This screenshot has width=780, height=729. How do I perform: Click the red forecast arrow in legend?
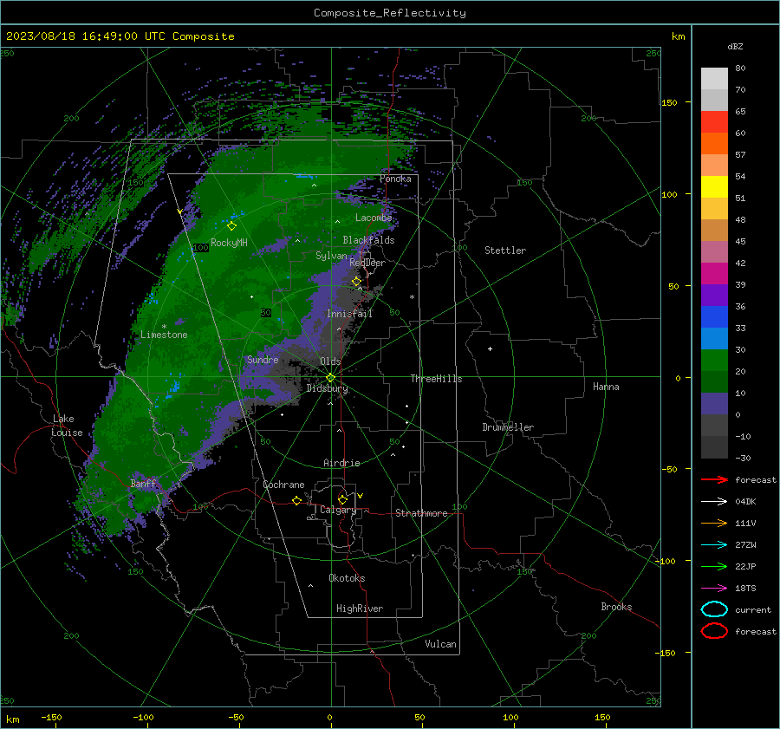(714, 479)
